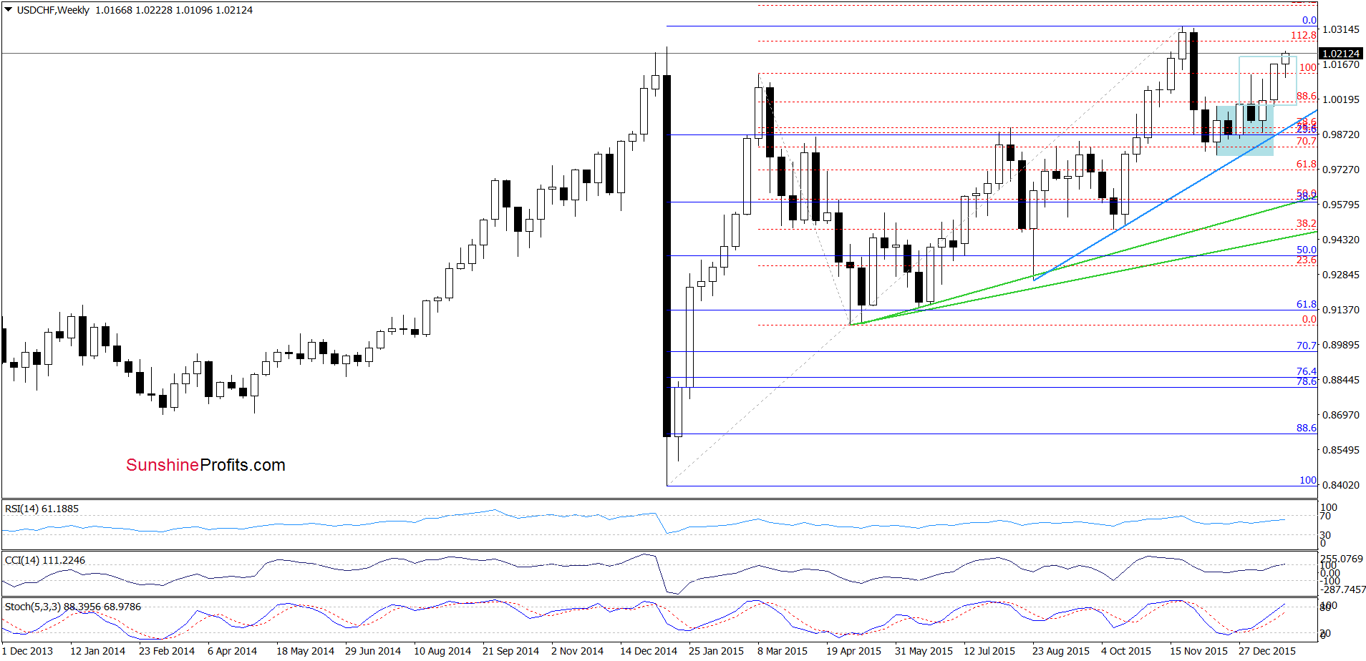Click the 0.89895 price axis value
This screenshot has height=661, width=1366.
click(x=1340, y=345)
